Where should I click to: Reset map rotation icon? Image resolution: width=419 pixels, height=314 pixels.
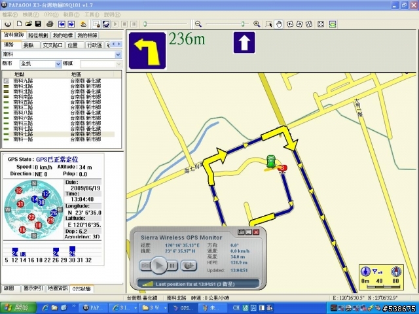pos(309,24)
